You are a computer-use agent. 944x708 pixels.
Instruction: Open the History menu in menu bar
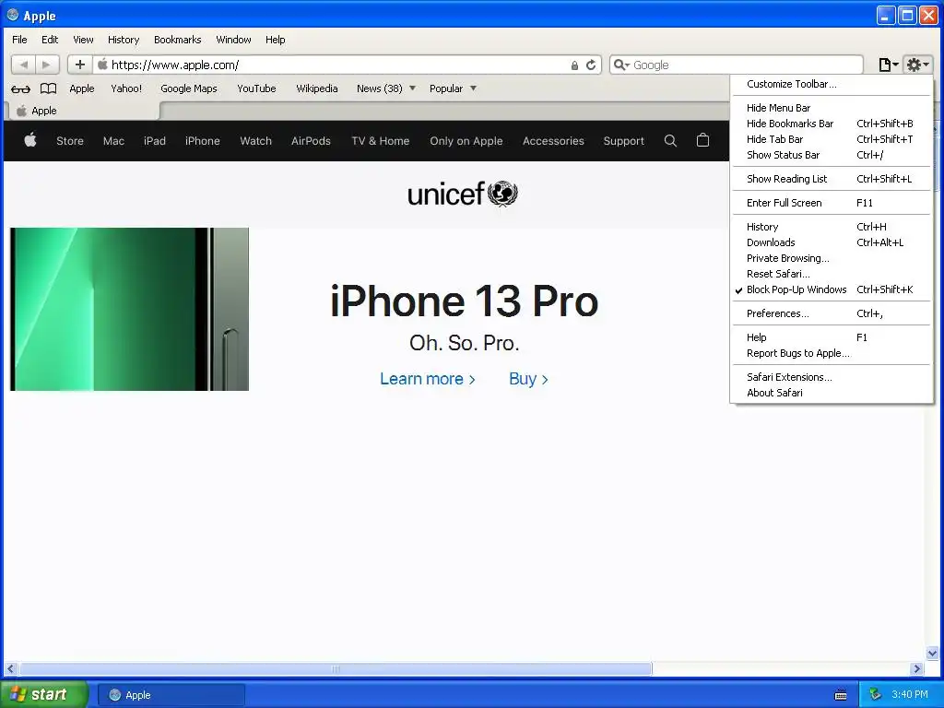pyautogui.click(x=124, y=40)
